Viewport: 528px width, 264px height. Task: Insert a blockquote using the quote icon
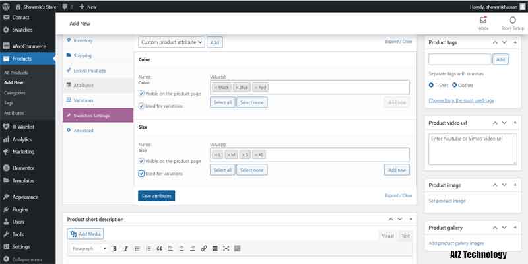pyautogui.click(x=159, y=248)
